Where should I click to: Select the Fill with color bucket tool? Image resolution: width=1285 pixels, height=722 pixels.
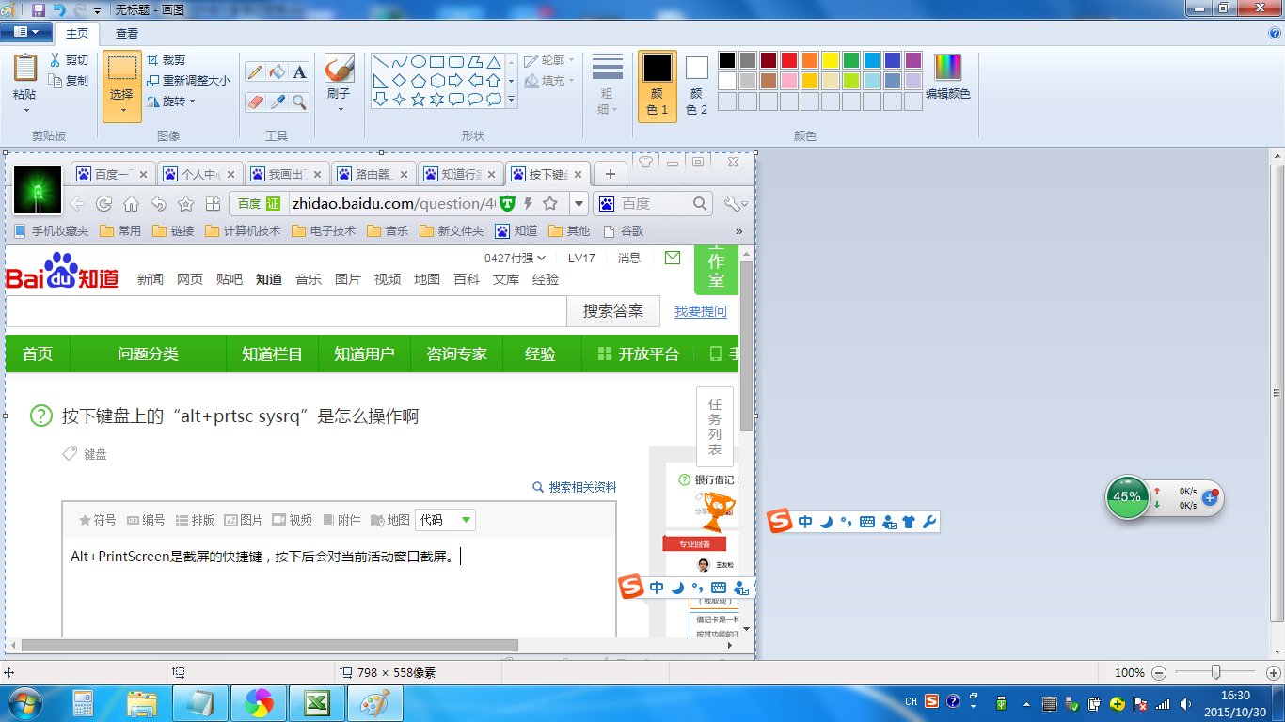277,70
